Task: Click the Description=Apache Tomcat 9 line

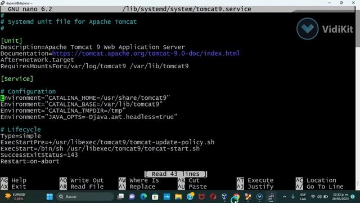Action: 92,47
